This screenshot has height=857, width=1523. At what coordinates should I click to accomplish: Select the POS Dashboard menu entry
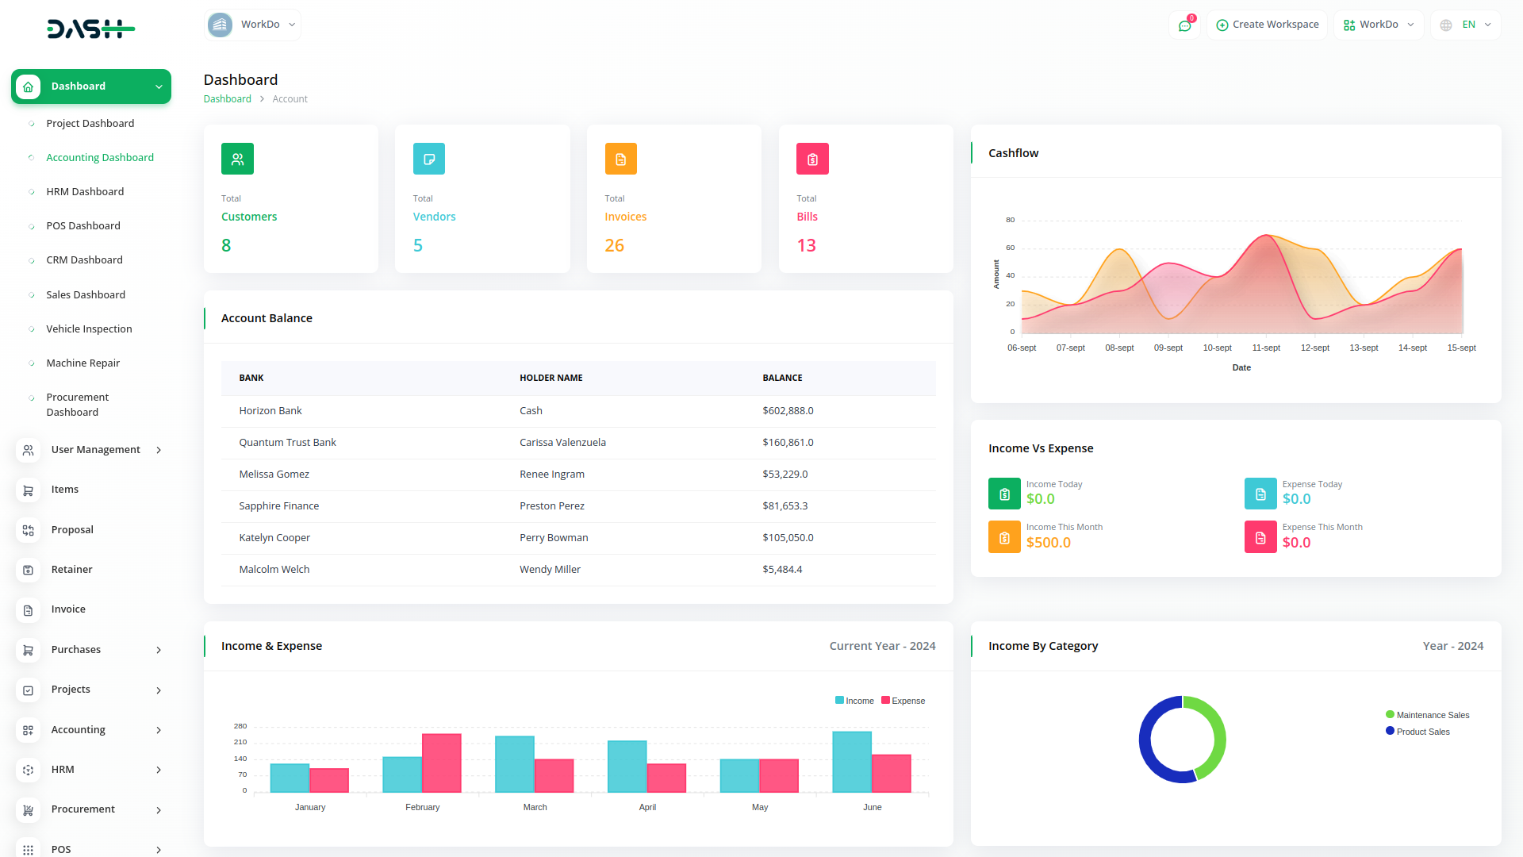[83, 225]
